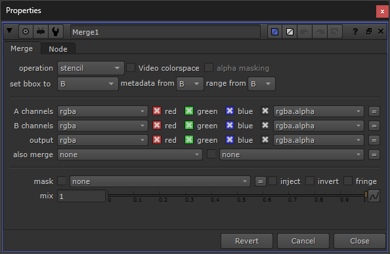Toggle the alpha masking checkbox
The image size is (390, 254).
point(209,67)
